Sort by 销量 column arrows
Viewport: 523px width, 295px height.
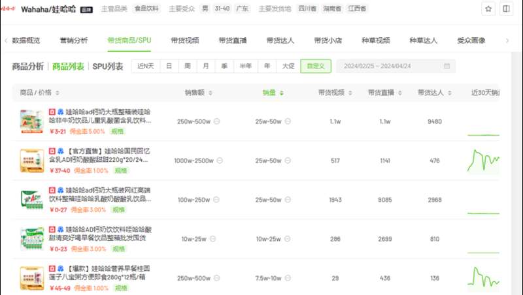(x=282, y=93)
